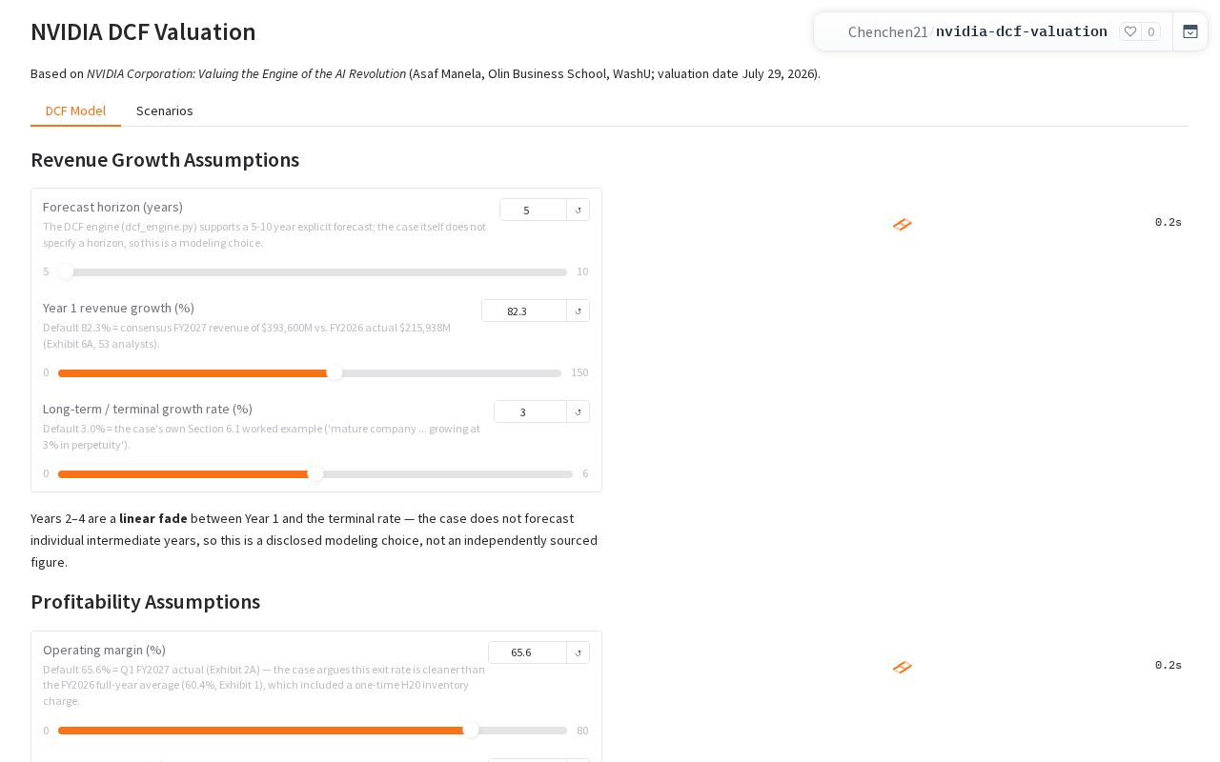Focus the Operating margin number field
This screenshot has height=762, width=1220.
(527, 652)
